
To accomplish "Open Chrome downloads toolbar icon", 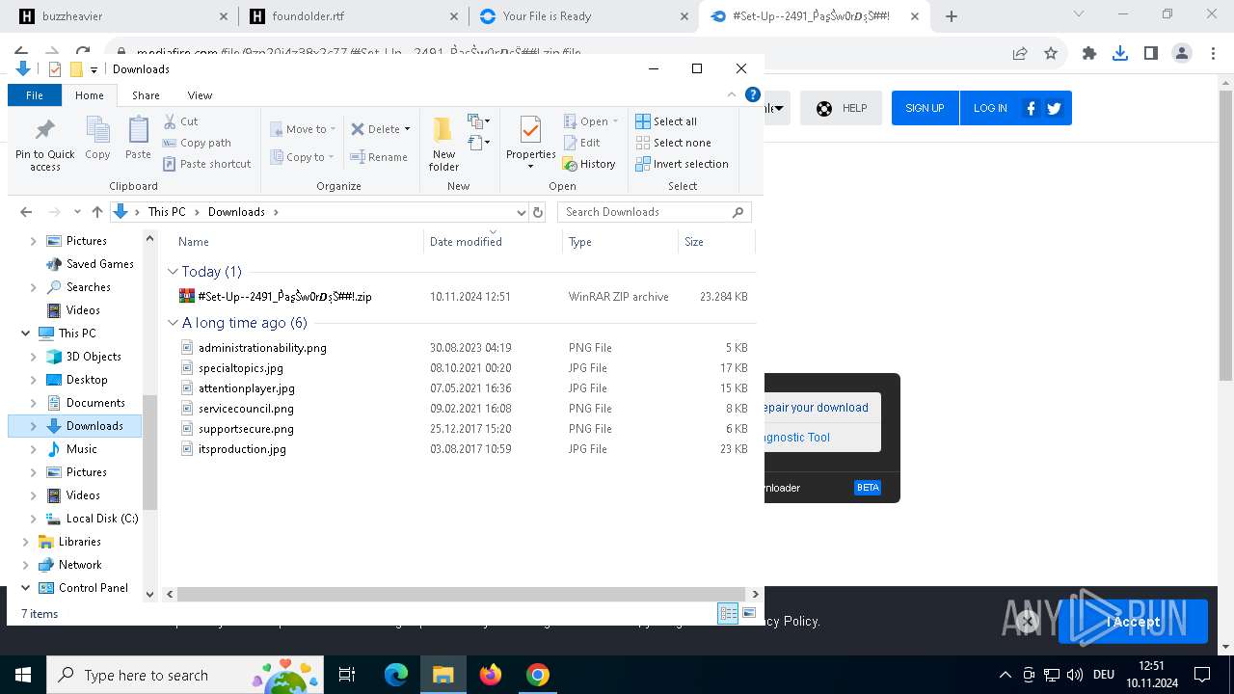I will [1120, 54].
